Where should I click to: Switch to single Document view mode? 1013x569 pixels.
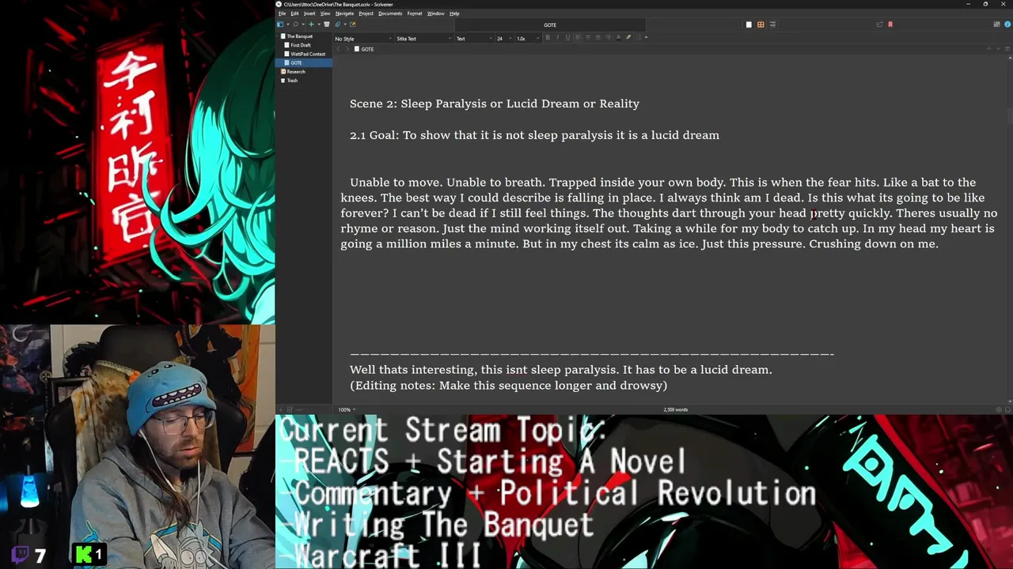tap(749, 24)
